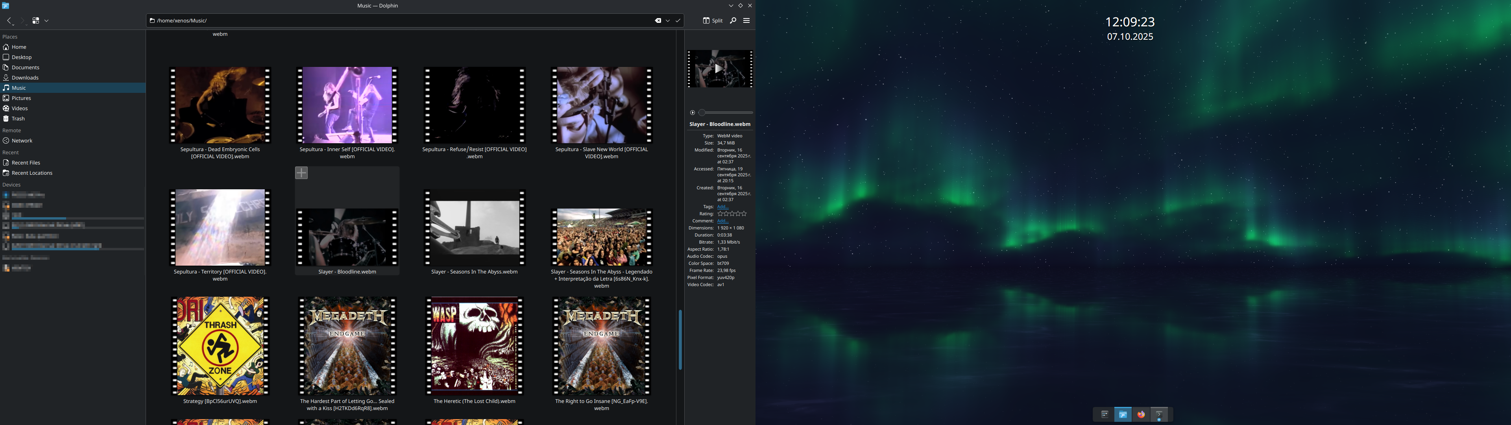Image resolution: width=1511 pixels, height=425 pixels.
Task: Toggle selection plus marker on Slayer - Bloodline
Action: point(301,173)
